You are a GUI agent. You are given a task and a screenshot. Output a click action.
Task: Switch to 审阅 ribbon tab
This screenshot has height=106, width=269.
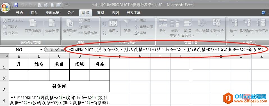[x=100, y=13]
